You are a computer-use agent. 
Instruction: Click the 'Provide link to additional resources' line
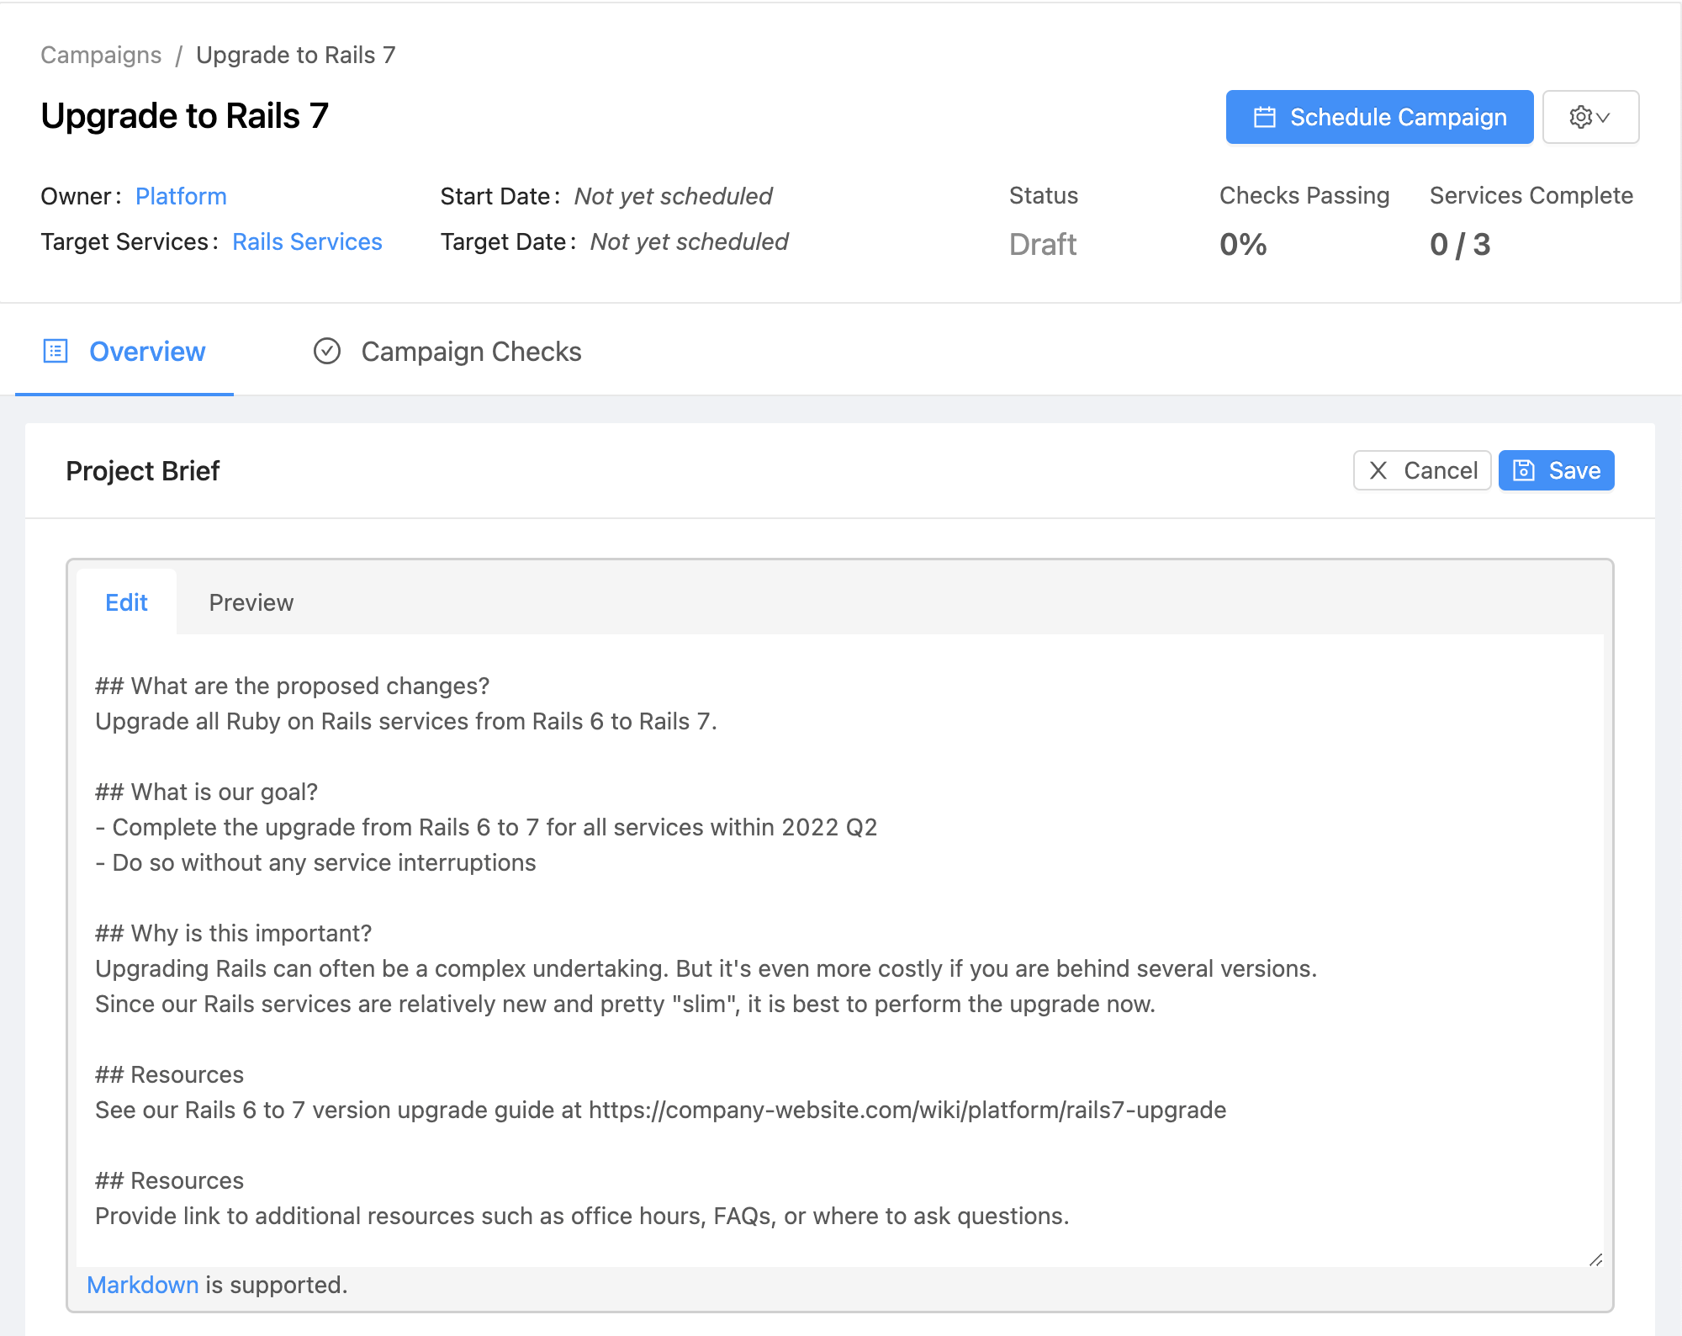(582, 1216)
